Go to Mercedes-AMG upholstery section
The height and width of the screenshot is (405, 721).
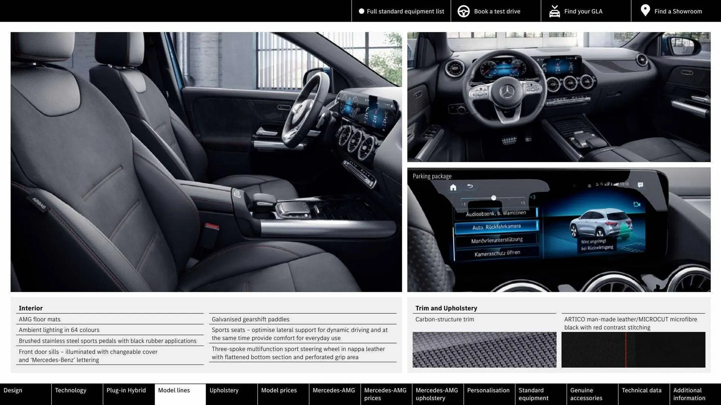437,394
